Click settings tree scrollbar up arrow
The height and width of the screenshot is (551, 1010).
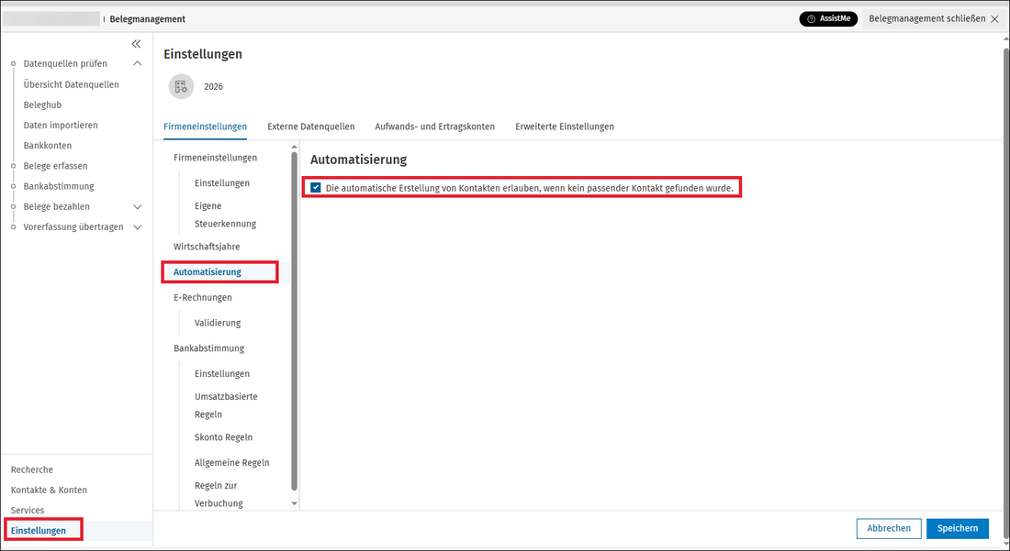(295, 148)
